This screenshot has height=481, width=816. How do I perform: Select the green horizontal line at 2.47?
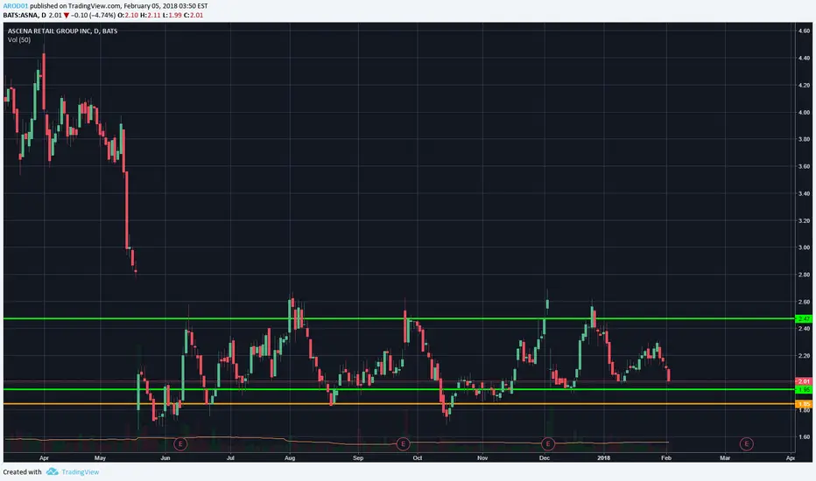pyautogui.click(x=399, y=318)
